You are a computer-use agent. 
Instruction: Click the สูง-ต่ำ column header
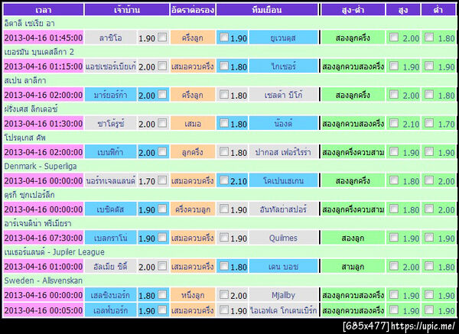point(353,10)
